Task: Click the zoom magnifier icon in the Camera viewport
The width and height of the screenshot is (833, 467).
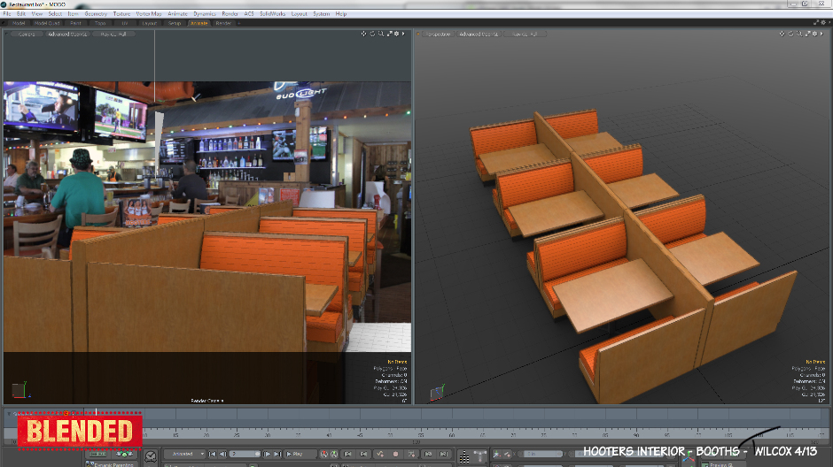Action: [381, 34]
